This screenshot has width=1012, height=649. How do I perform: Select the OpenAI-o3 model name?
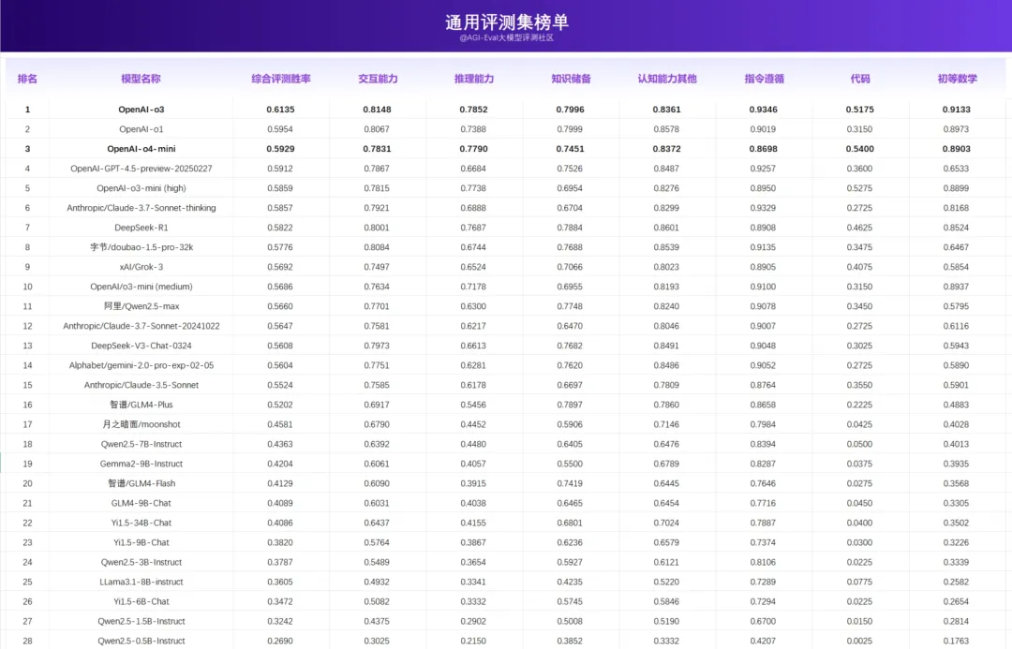click(x=141, y=110)
